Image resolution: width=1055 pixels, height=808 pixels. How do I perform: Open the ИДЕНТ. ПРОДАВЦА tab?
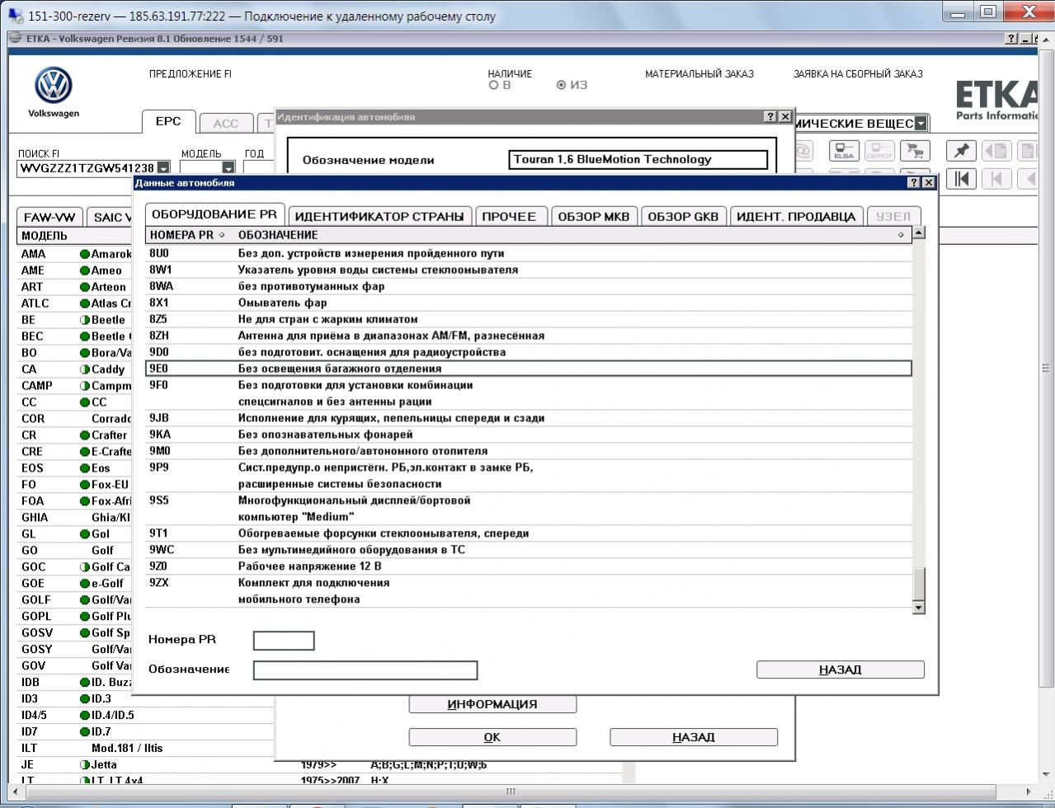click(796, 217)
